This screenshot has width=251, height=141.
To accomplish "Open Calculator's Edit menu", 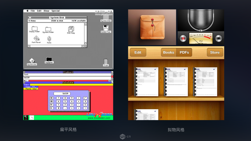I will click(26, 85).
